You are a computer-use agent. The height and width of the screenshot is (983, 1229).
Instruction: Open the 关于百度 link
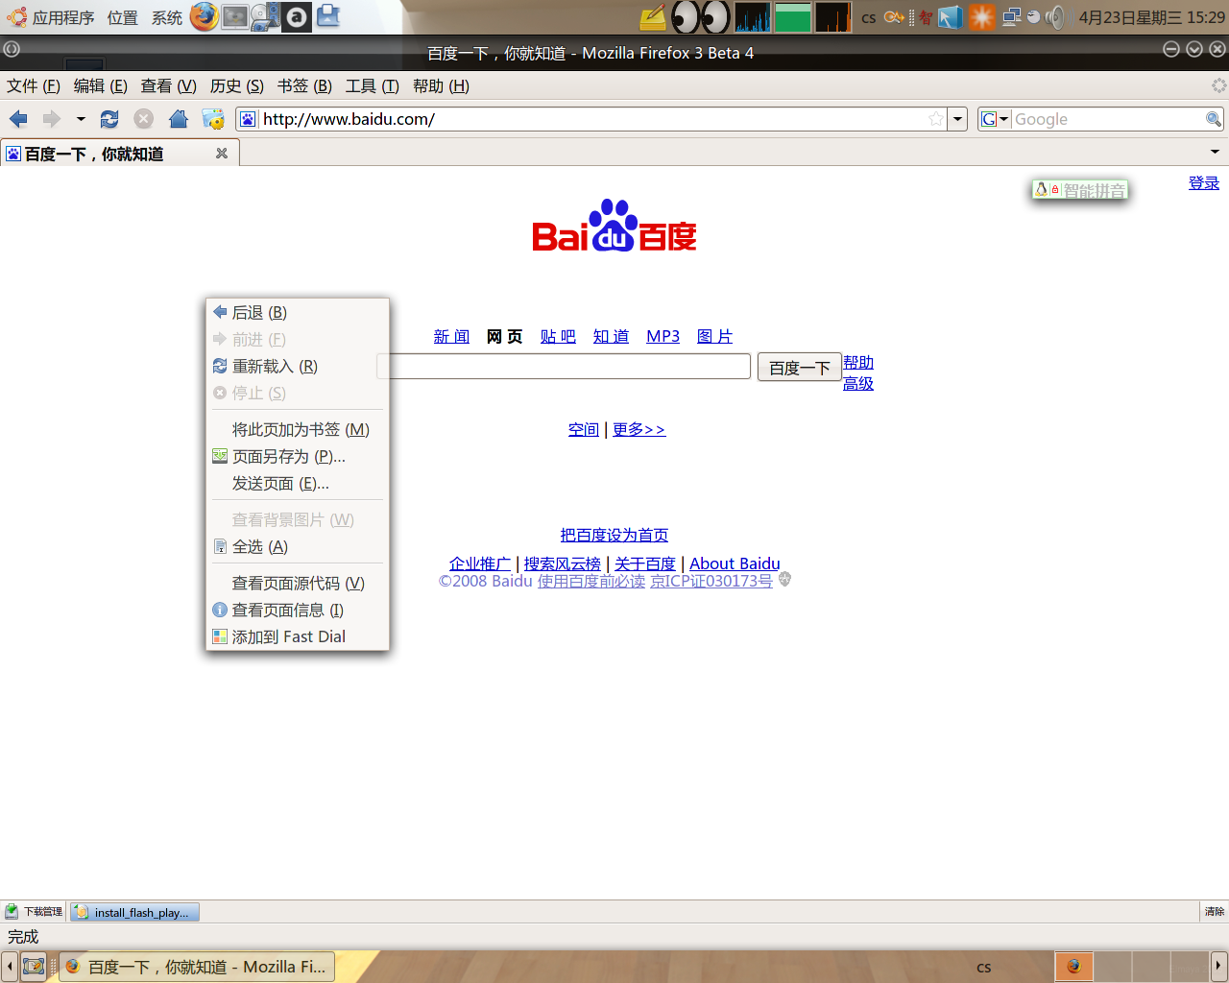coord(645,563)
